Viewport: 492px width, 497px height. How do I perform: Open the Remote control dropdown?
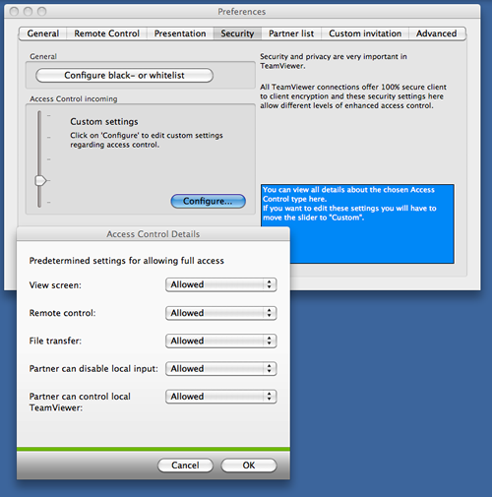click(221, 313)
